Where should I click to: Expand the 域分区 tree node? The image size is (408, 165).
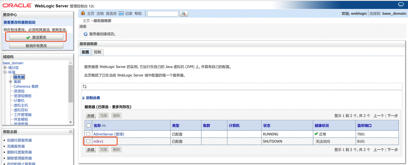pos(5,68)
